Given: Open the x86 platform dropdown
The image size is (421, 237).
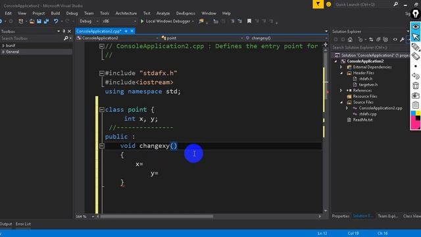Looking at the screenshot, I should click(x=135, y=21).
